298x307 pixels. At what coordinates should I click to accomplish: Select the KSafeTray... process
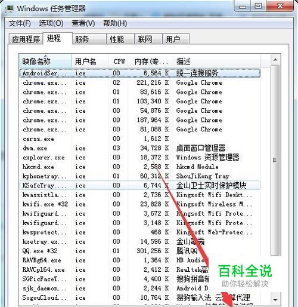tap(140, 185)
